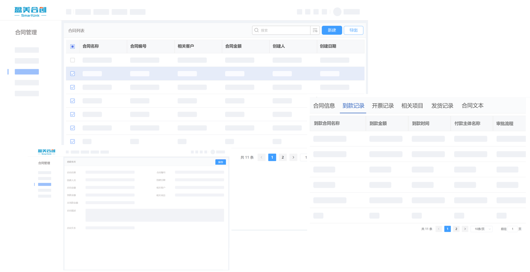Click the 导出 button
Screen dimensions: 530x272
(x=353, y=31)
